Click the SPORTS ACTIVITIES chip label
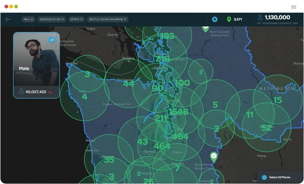The height and width of the screenshot is (184, 304). (50, 19)
